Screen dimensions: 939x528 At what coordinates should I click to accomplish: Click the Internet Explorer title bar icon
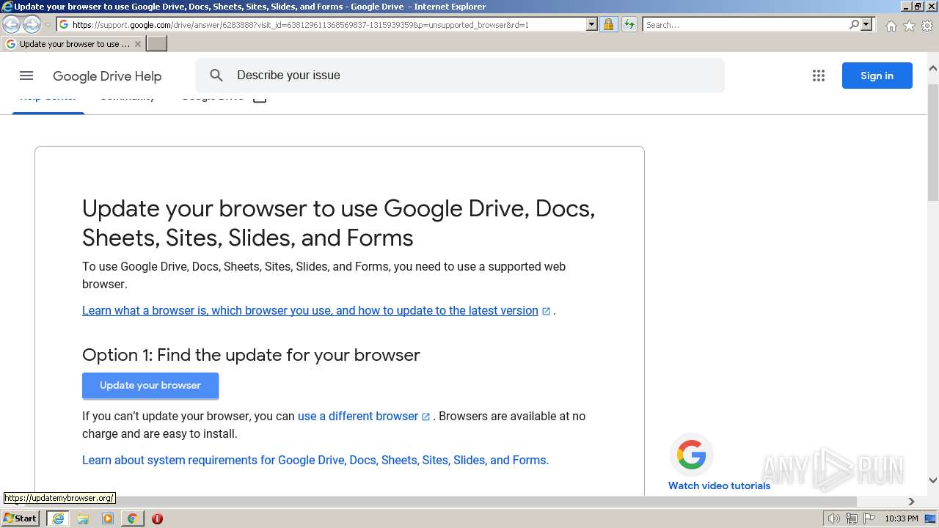point(7,7)
